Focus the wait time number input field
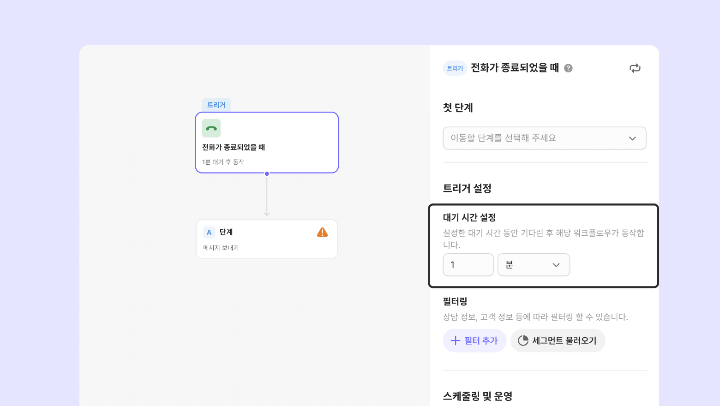The height and width of the screenshot is (406, 720). pyautogui.click(x=468, y=265)
